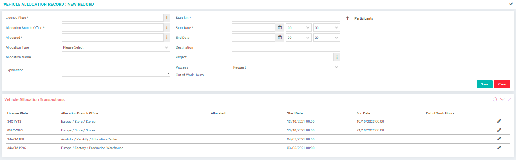The height and width of the screenshot is (160, 516).
Task: Click the Start Date column header
Action: pos(295,113)
